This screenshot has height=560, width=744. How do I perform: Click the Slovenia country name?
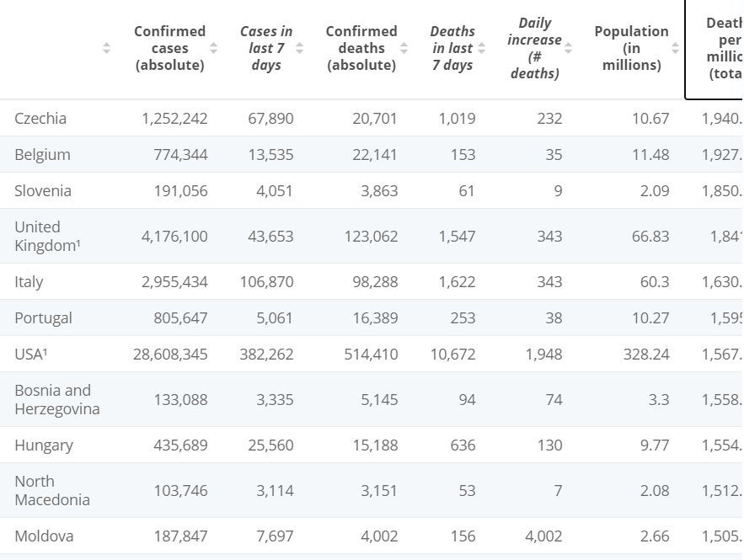(43, 191)
